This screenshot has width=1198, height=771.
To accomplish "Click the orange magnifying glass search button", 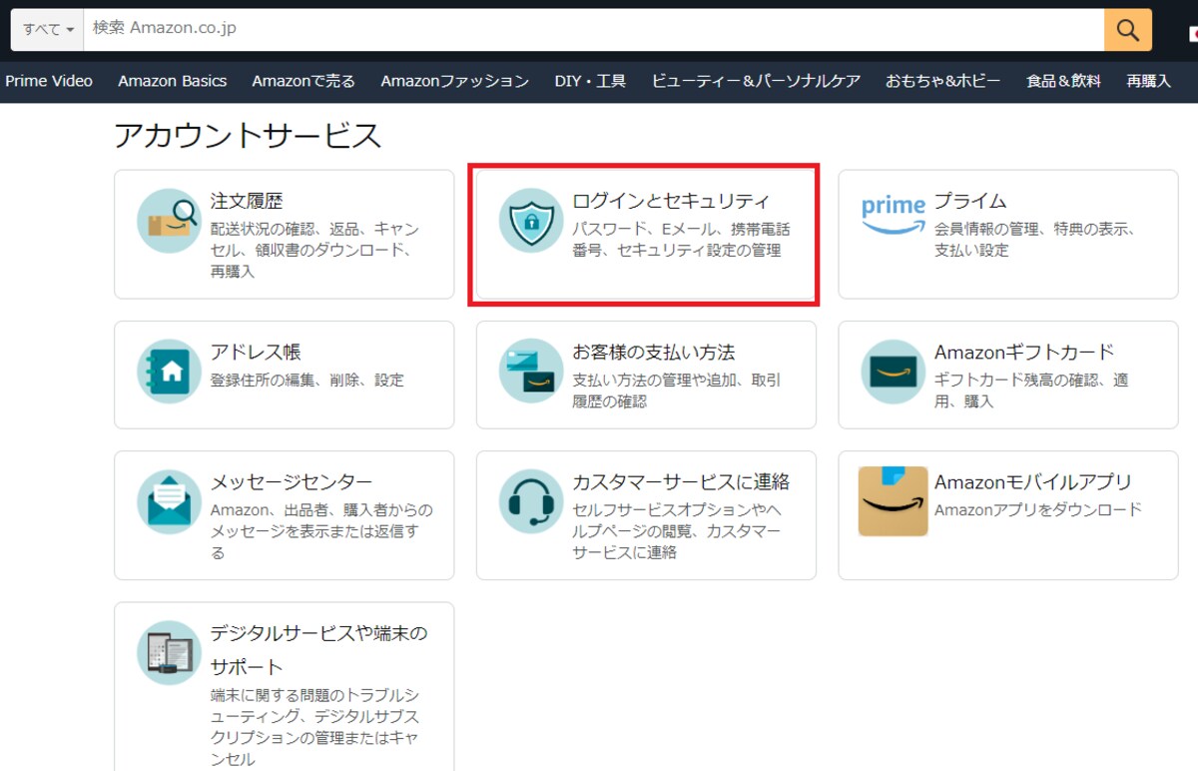I will [1127, 30].
